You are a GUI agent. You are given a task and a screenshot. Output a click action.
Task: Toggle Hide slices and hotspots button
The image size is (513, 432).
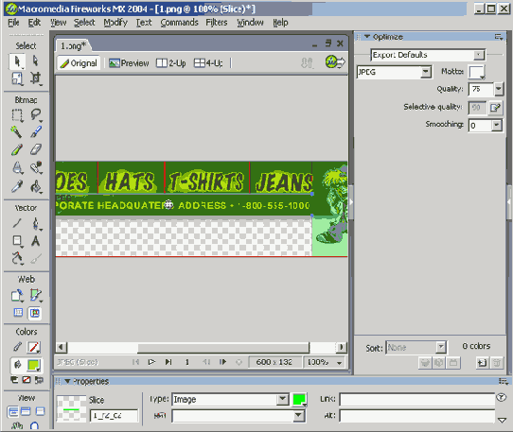click(x=18, y=313)
